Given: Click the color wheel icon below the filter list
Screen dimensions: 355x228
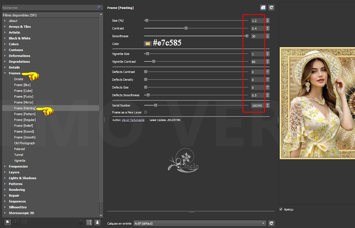Looking at the screenshot, I should [81, 222].
